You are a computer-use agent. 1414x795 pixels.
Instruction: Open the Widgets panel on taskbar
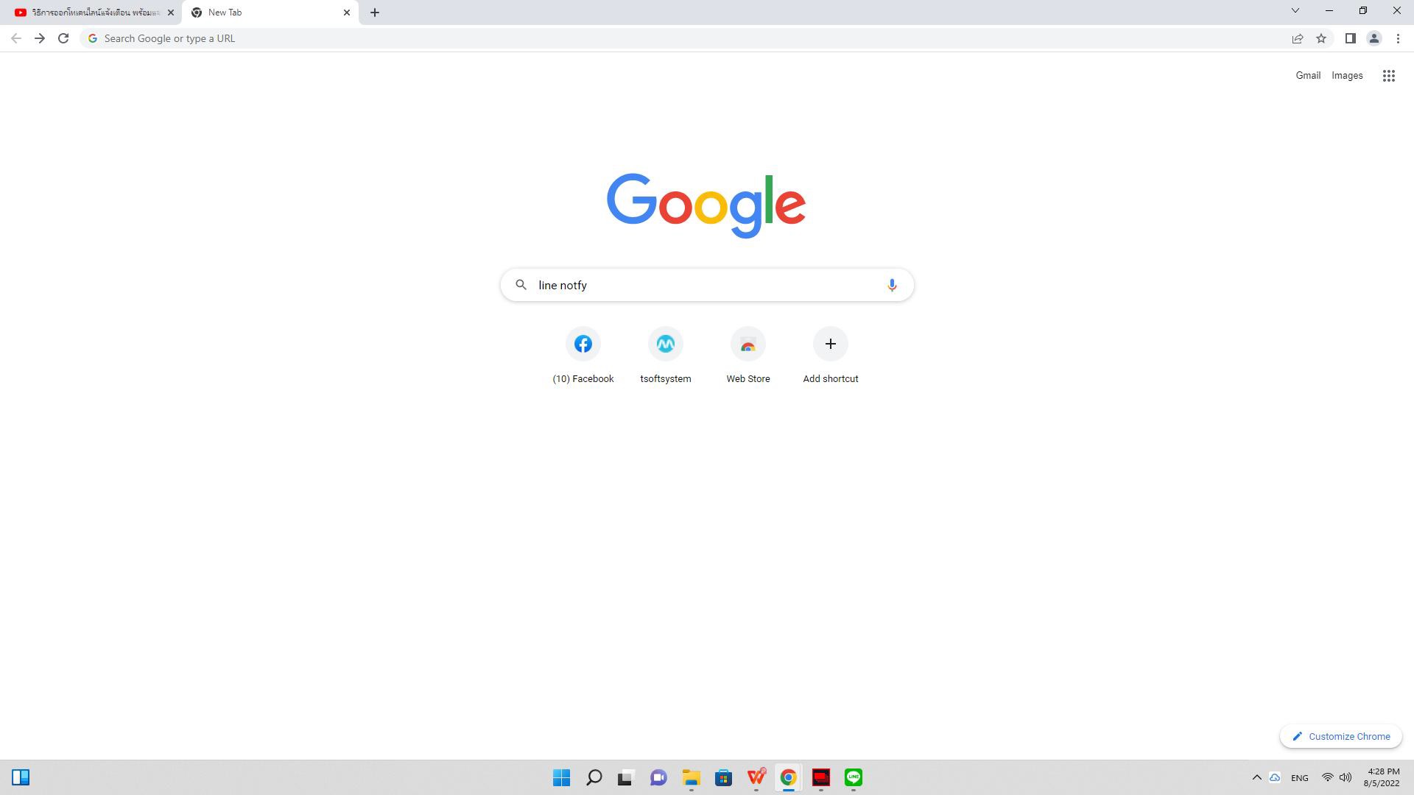[x=21, y=777]
